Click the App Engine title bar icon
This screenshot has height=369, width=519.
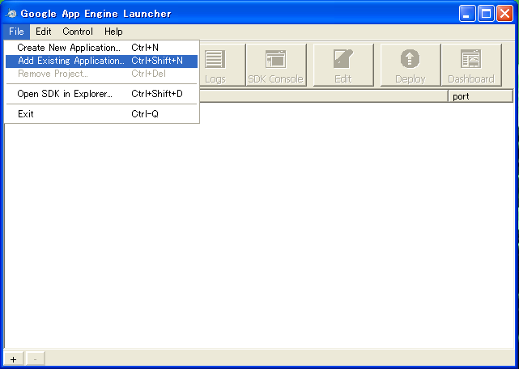(11, 14)
